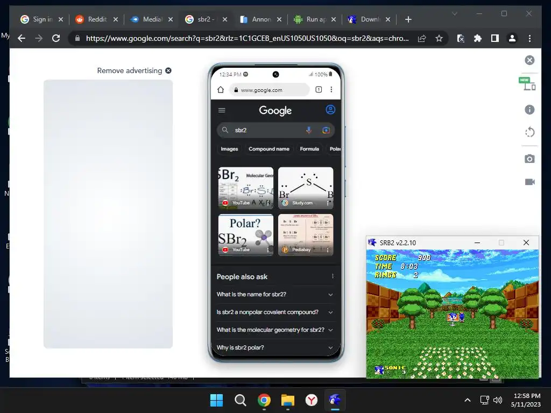Select the Compound name filter chip
This screenshot has height=413, width=551.
click(269, 149)
